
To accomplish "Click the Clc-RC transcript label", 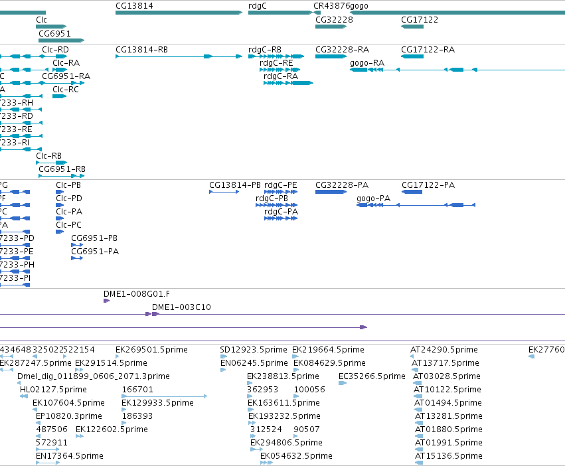I will click(x=66, y=90).
